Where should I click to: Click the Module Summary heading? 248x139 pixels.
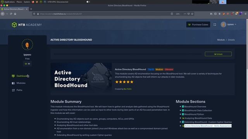pos(66,102)
